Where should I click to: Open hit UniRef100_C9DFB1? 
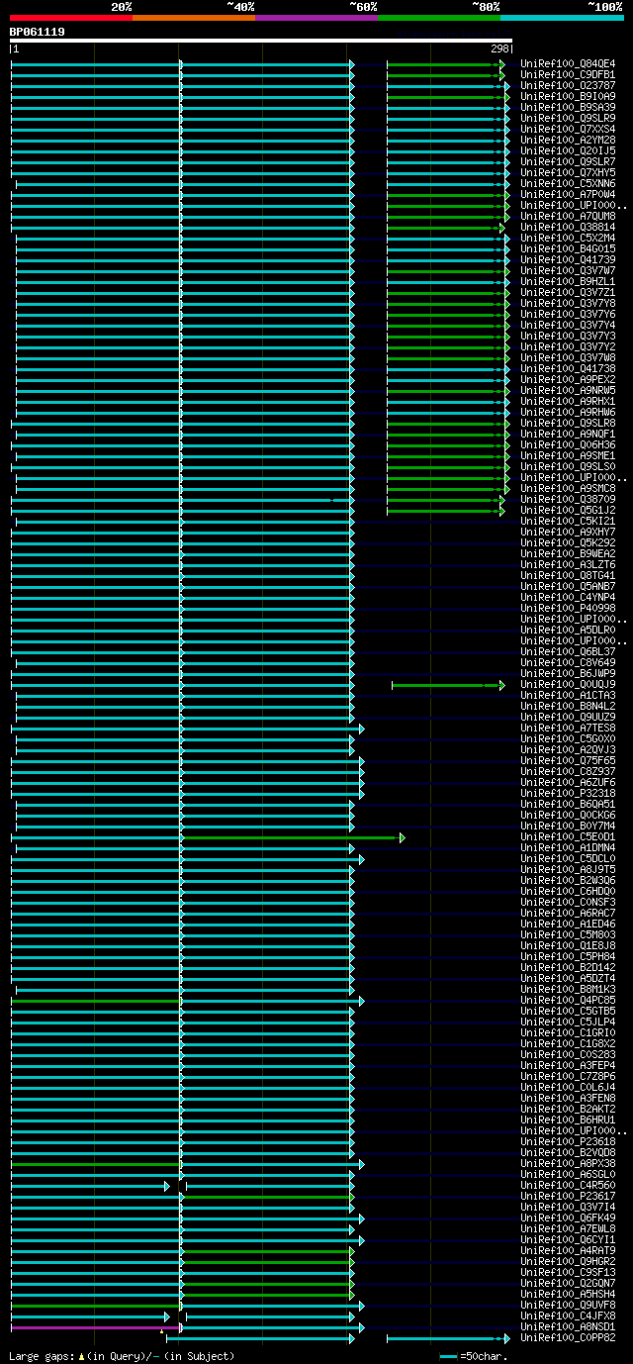[568, 74]
